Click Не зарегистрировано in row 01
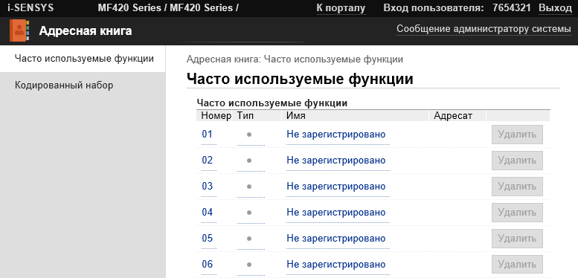This screenshot has width=578, height=278. pyautogui.click(x=336, y=134)
